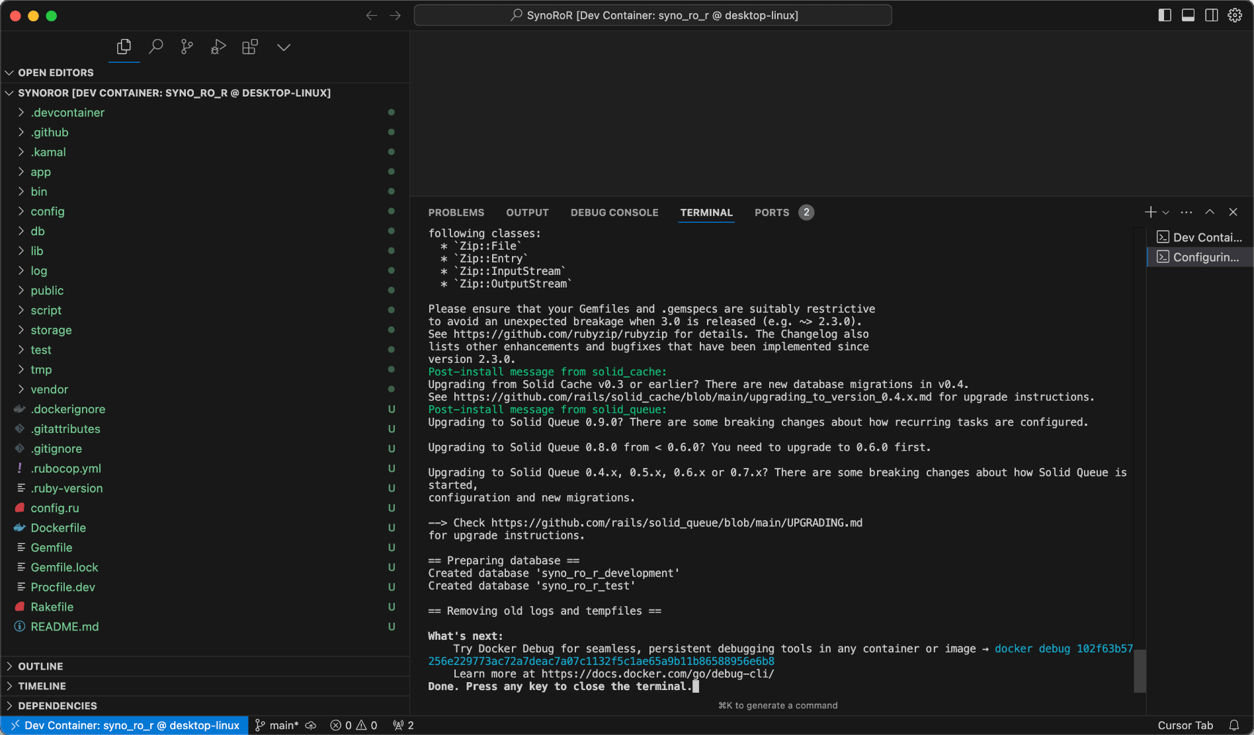Viewport: 1254px width, 735px height.
Task: Open the Run and Debug view
Action: [218, 47]
